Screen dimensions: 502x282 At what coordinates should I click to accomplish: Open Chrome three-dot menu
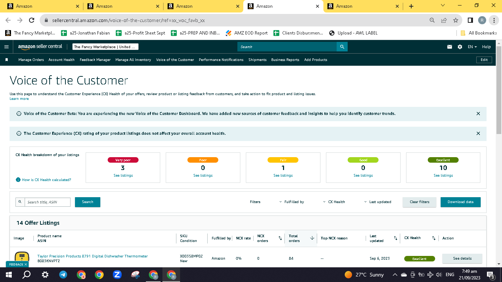point(494,20)
